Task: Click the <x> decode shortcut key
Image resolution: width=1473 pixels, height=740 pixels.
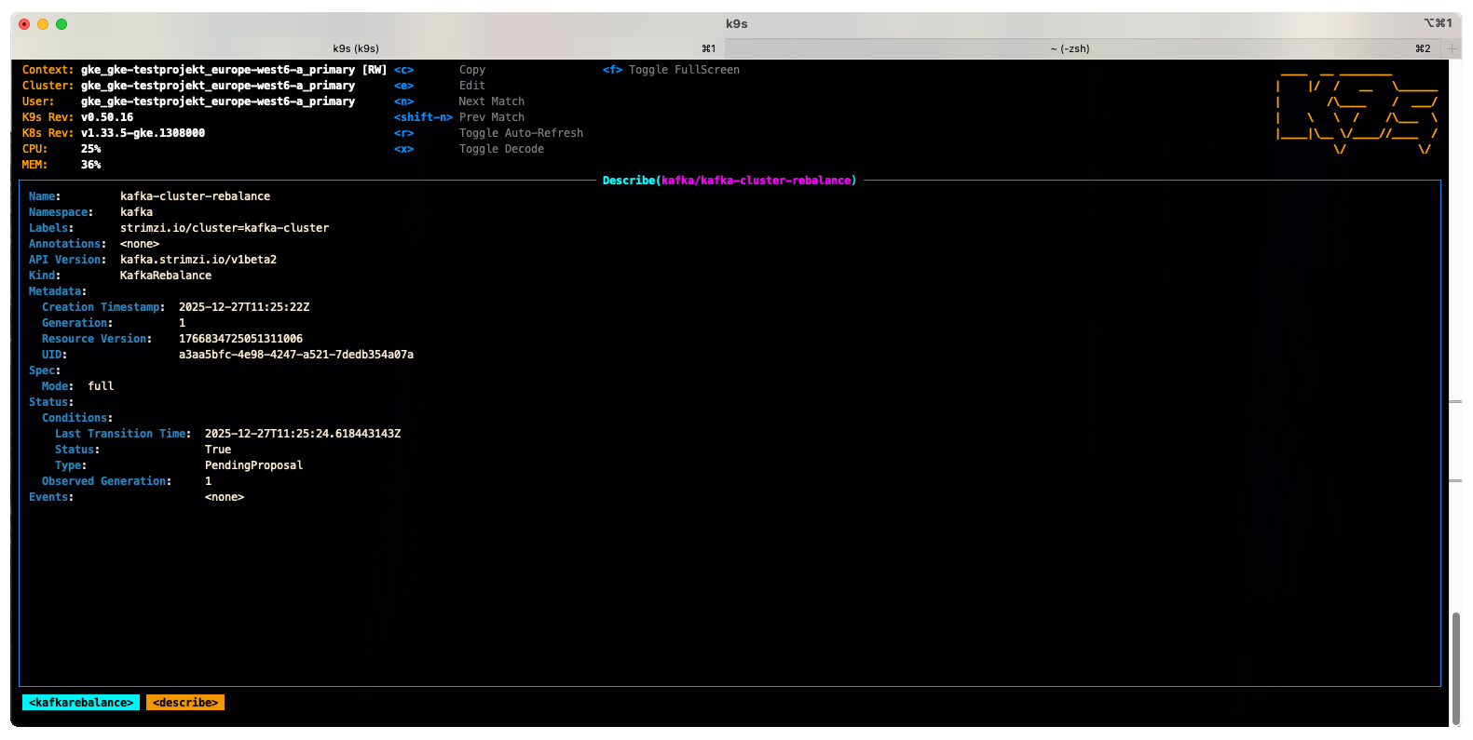Action: (x=403, y=149)
